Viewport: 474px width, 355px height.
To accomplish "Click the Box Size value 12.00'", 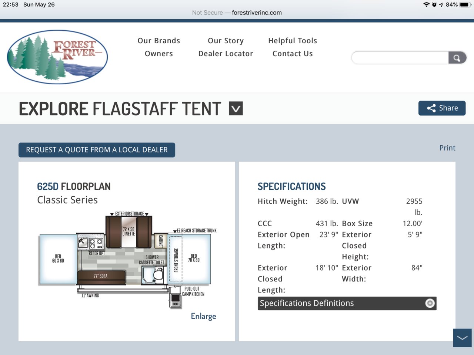I will pyautogui.click(x=413, y=223).
